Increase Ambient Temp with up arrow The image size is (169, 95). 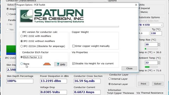[x=159, y=62]
